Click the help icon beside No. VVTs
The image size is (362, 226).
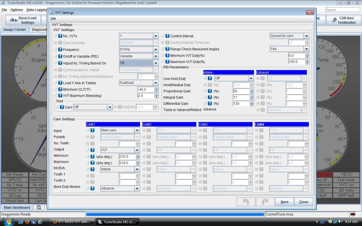[x=60, y=36]
